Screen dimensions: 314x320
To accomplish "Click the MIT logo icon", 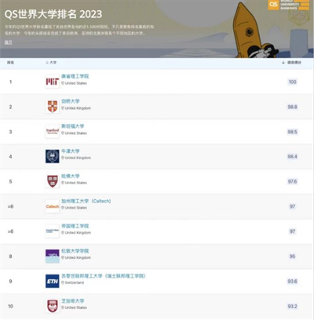I will coord(53,82).
